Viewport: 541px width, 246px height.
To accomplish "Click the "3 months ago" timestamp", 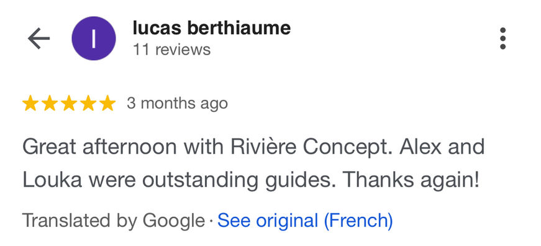I will (178, 103).
